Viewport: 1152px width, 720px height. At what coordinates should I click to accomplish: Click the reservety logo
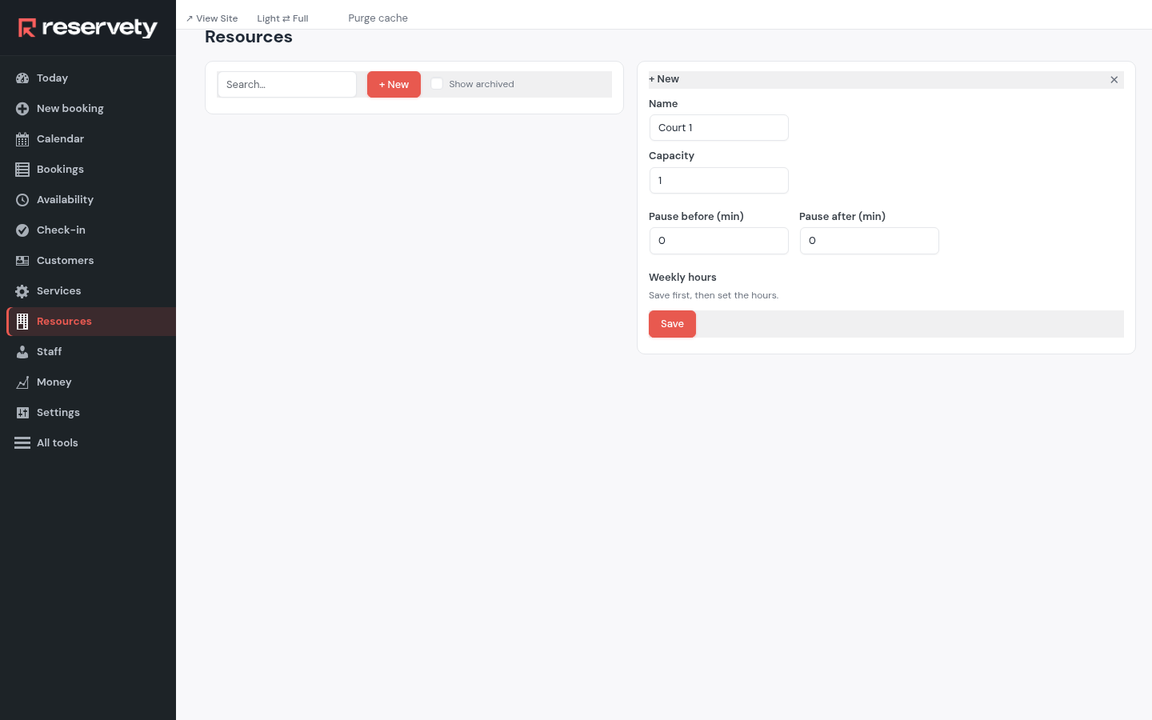[88, 28]
